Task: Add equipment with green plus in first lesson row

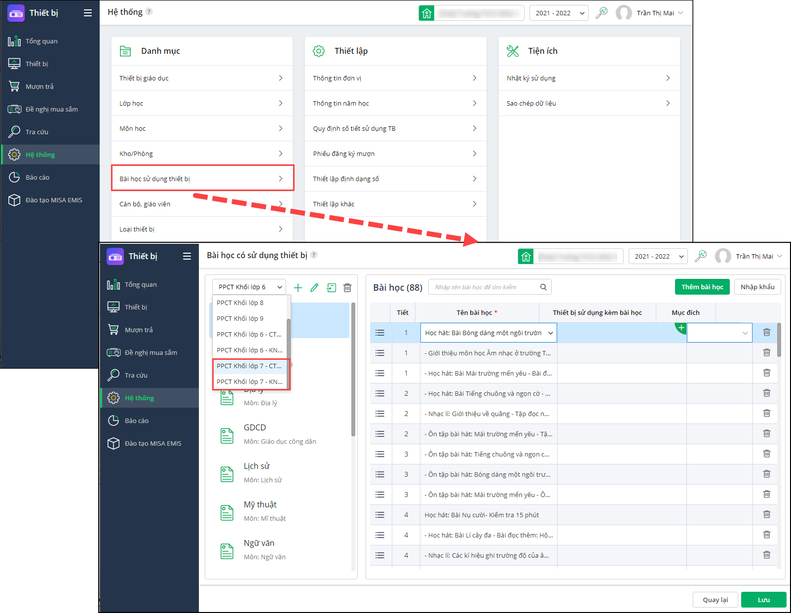Action: [x=681, y=328]
